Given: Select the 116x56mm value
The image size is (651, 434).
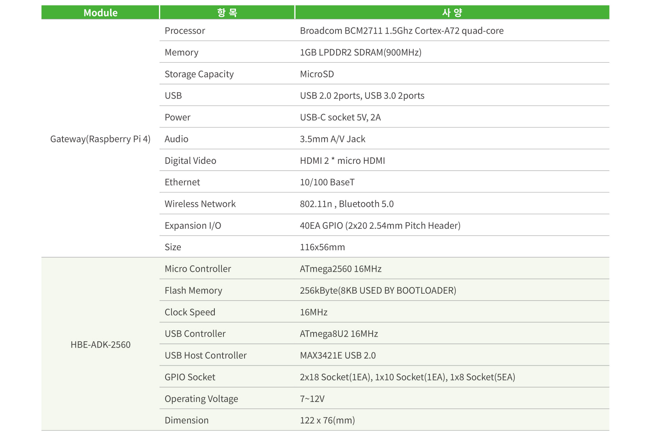Looking at the screenshot, I should coord(323,247).
